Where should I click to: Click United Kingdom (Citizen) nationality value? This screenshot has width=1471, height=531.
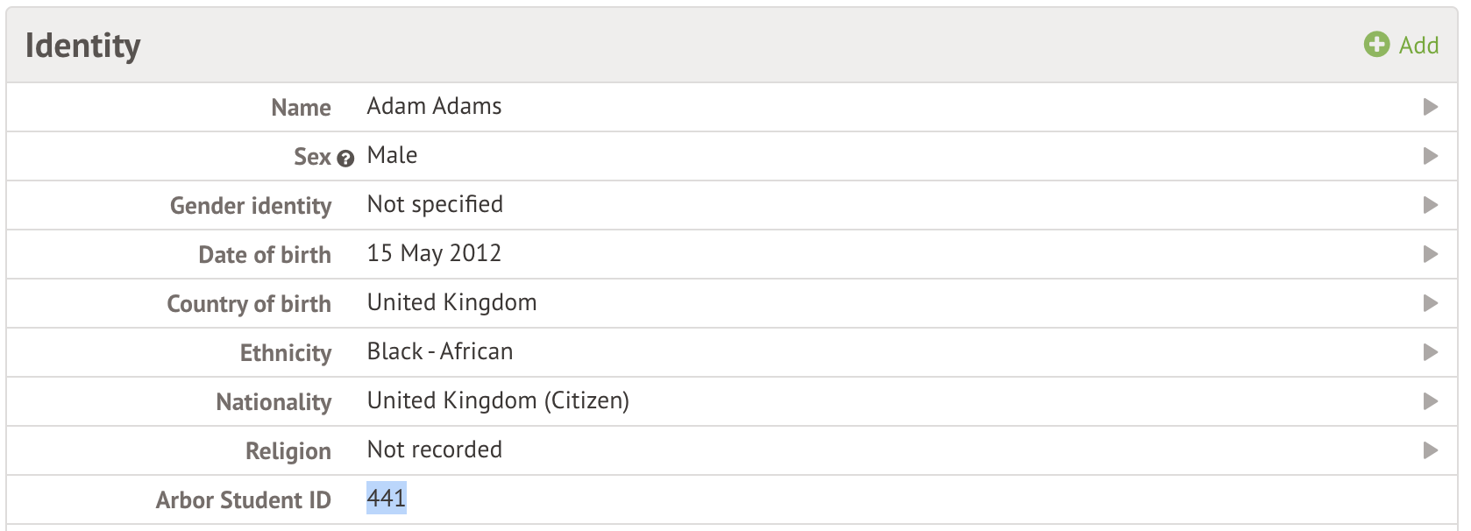click(498, 400)
